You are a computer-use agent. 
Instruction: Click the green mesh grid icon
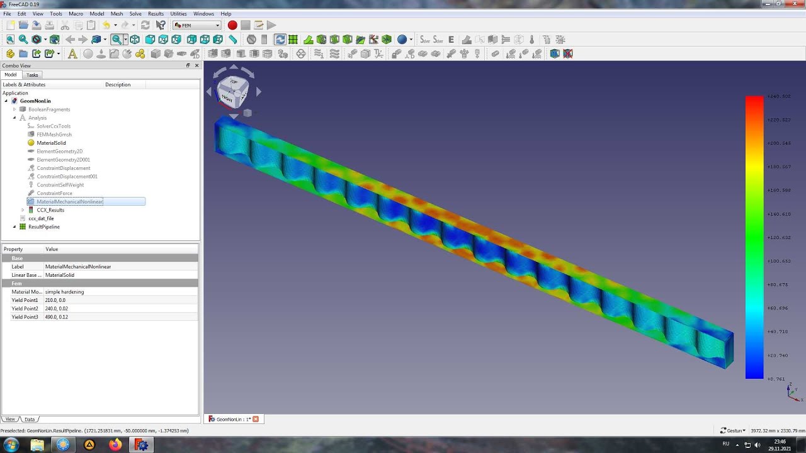(x=293, y=40)
